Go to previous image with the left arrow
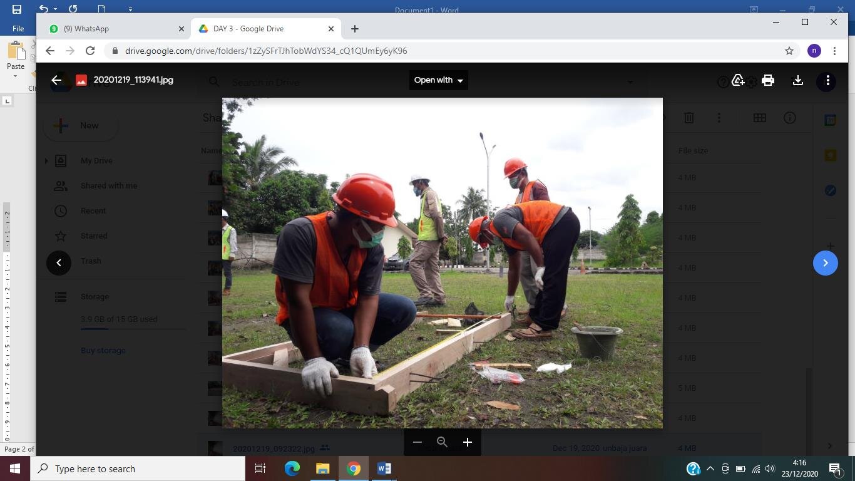855x481 pixels. [x=59, y=263]
